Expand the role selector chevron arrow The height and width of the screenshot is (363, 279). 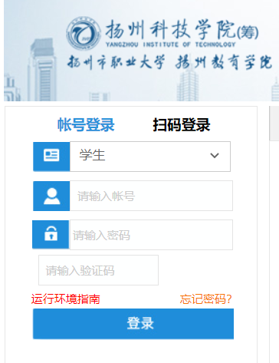(x=215, y=155)
